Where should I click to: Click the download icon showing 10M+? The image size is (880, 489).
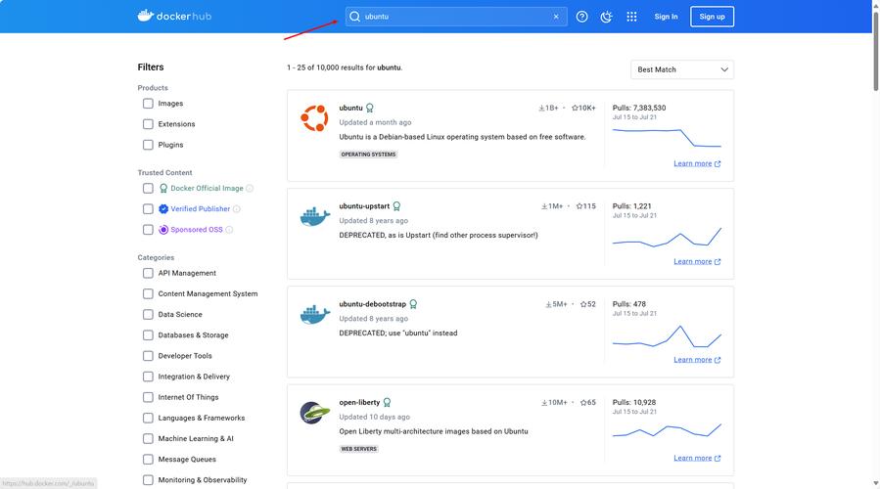click(x=544, y=402)
